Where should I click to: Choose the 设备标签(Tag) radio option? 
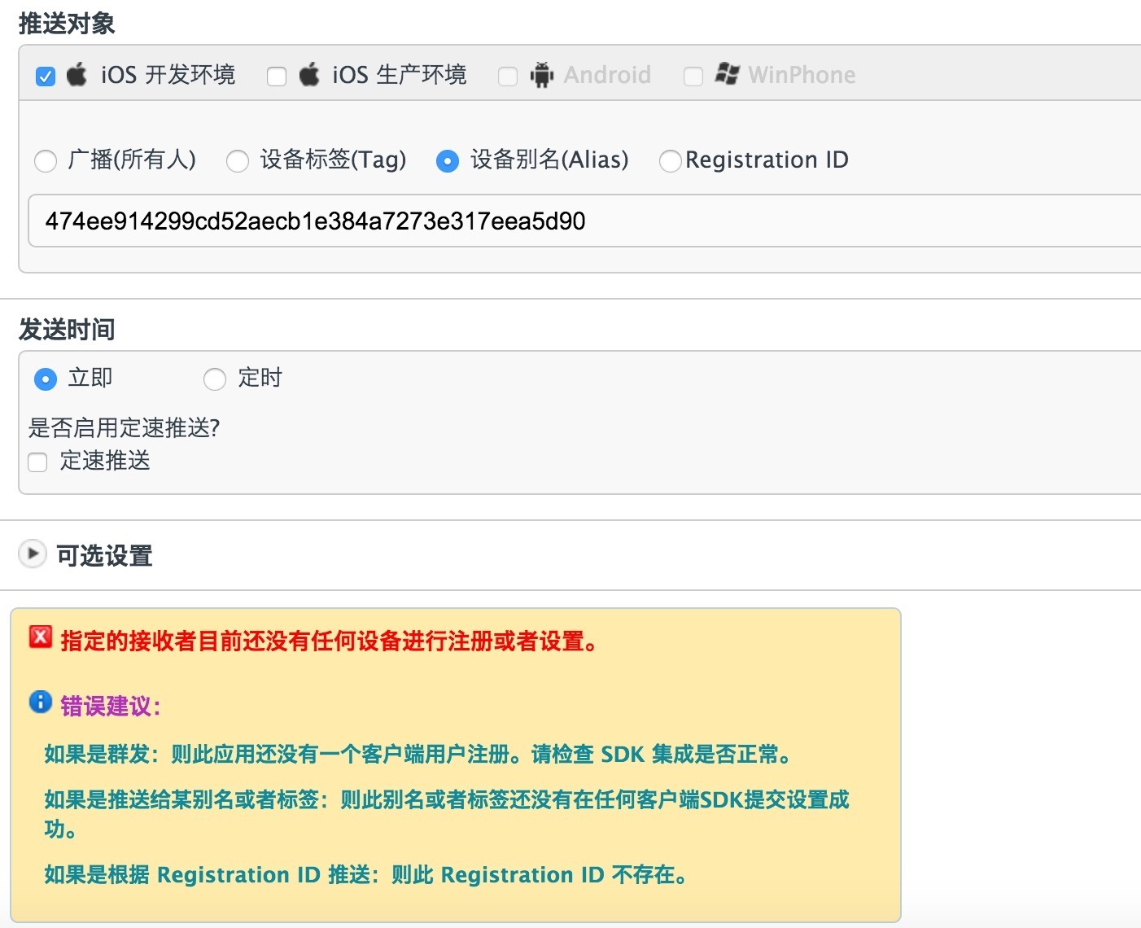pos(238,161)
